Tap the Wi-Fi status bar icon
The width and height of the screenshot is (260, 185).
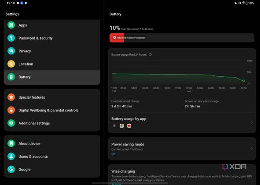244,3
